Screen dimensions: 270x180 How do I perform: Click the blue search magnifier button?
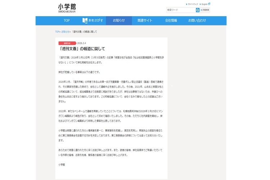click(x=198, y=10)
